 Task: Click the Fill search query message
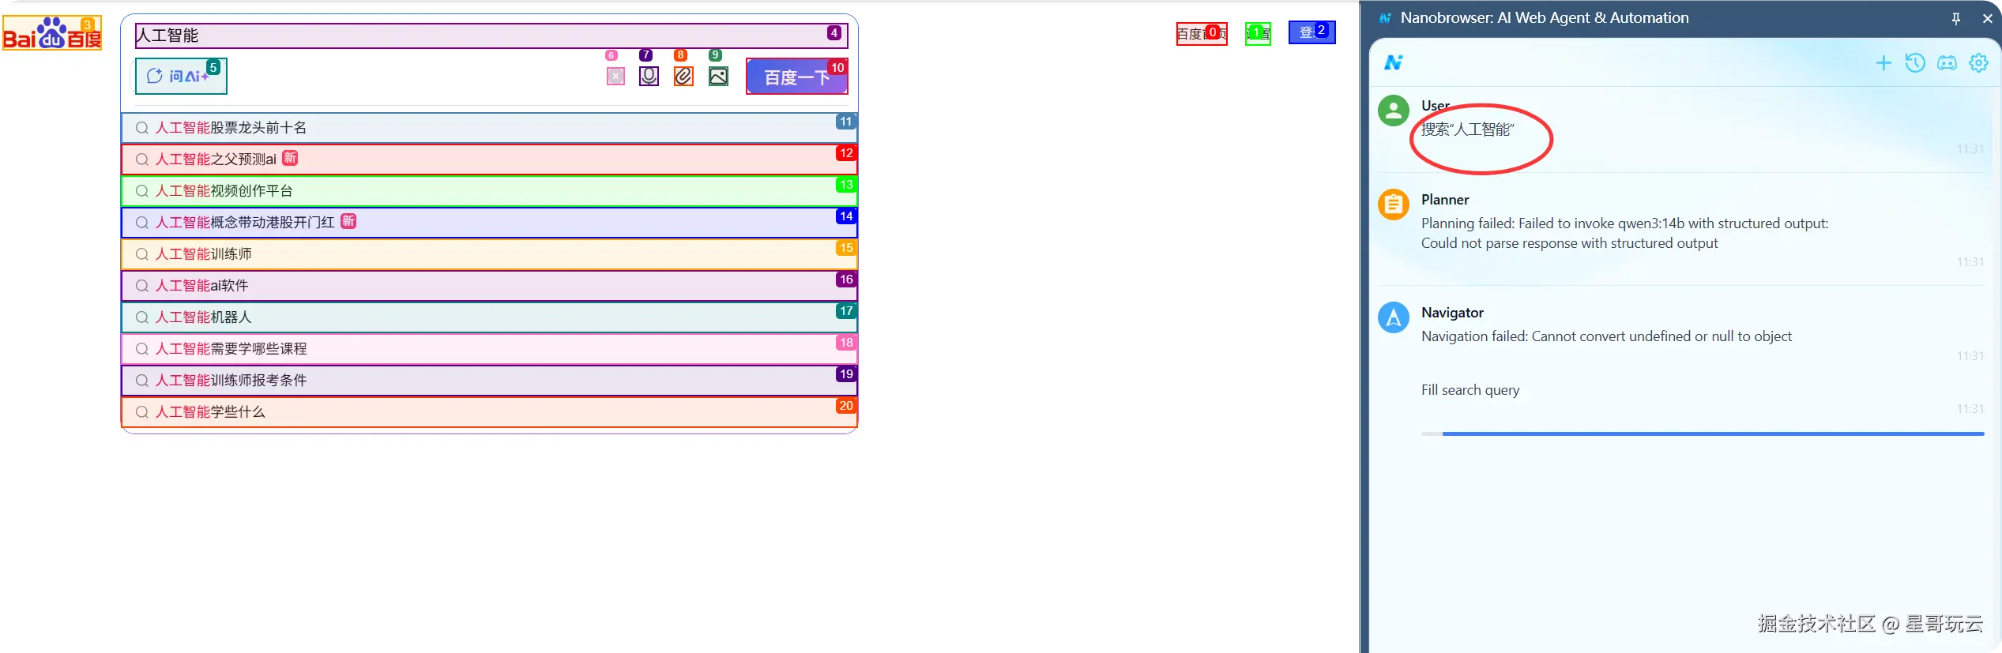[x=1470, y=390]
